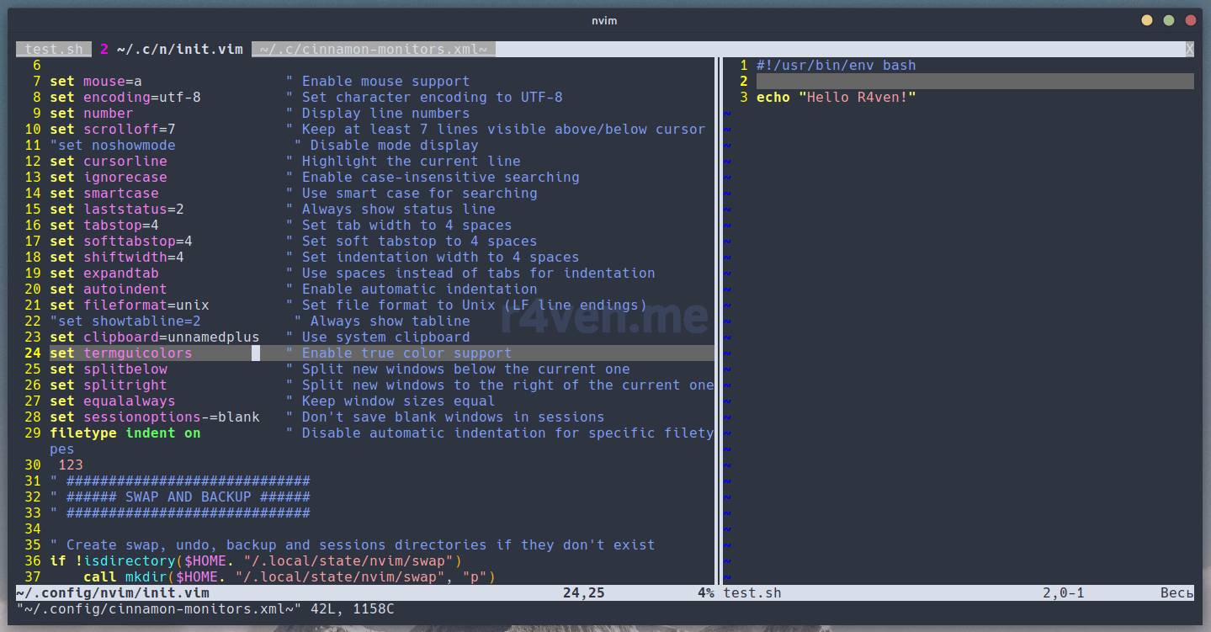Switch to the test.sh tab
The image size is (1211, 632).
click(x=53, y=49)
